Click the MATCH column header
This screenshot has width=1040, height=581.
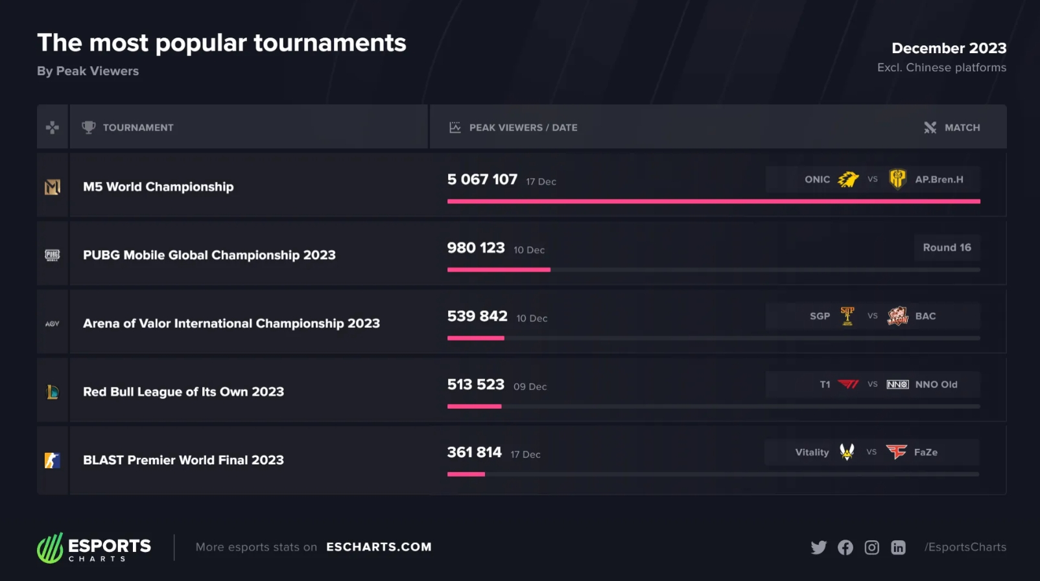pos(962,128)
